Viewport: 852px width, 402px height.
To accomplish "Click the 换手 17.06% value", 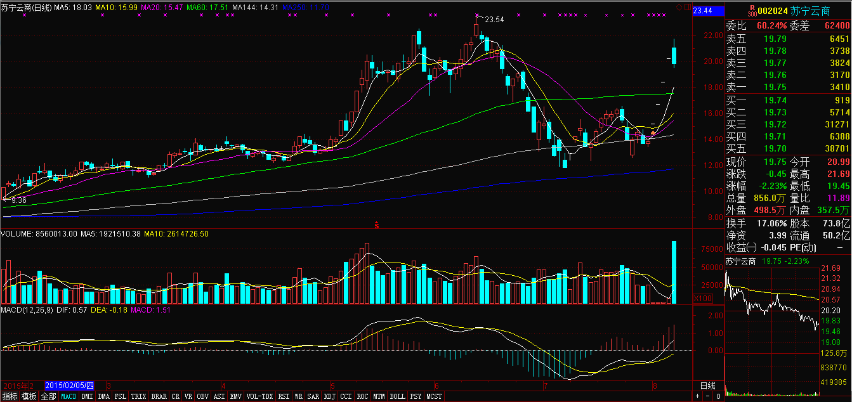I will [771, 223].
